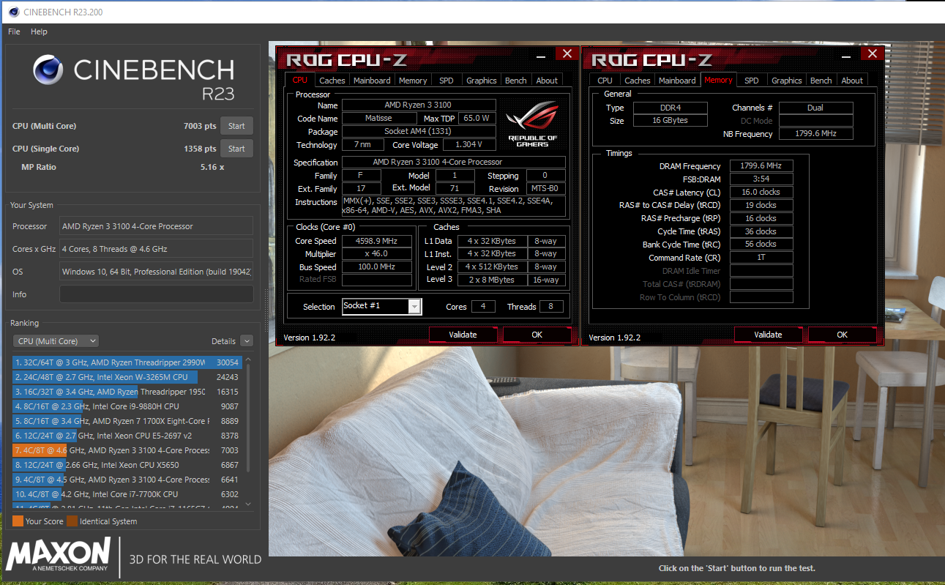Select ranking row Ryzen Threadripper 2990W
The height and width of the screenshot is (585, 945).
pyautogui.click(x=127, y=362)
